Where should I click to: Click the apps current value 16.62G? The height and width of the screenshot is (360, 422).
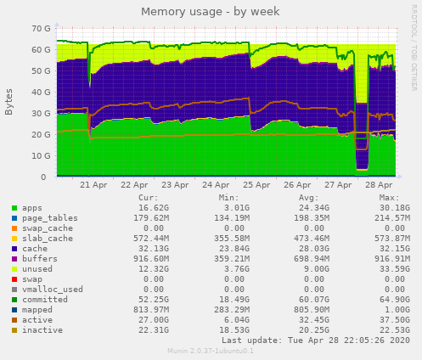pos(154,208)
